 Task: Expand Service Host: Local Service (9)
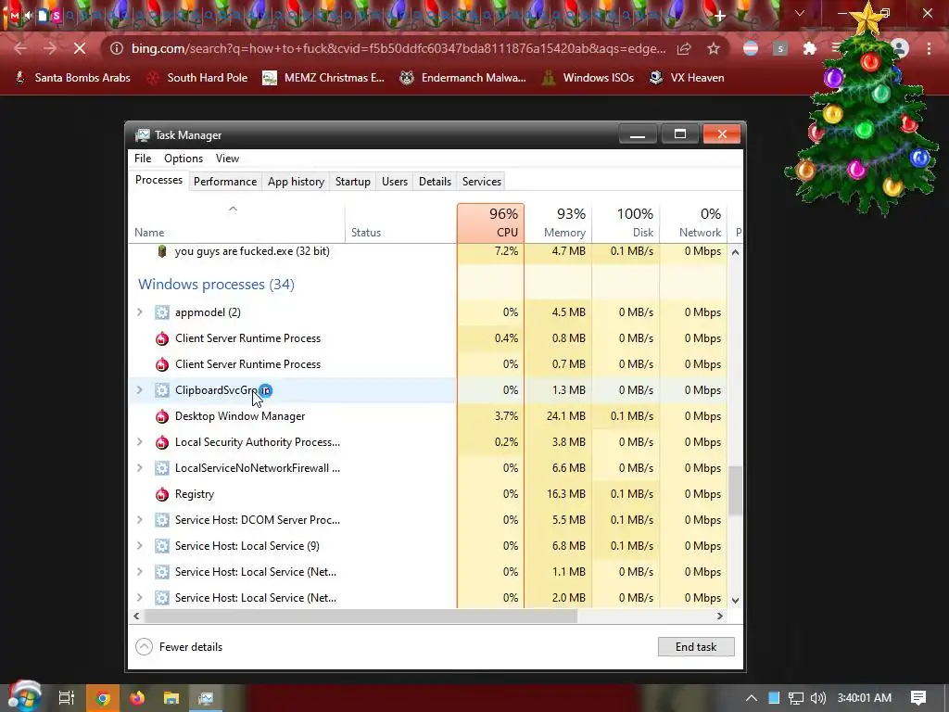point(140,546)
